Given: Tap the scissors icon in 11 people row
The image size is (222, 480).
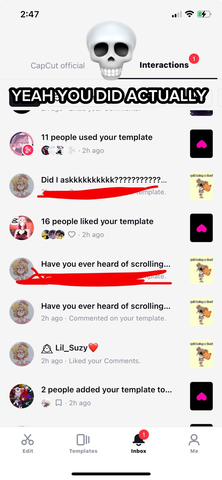Looking at the screenshot, I should pyautogui.click(x=72, y=150).
